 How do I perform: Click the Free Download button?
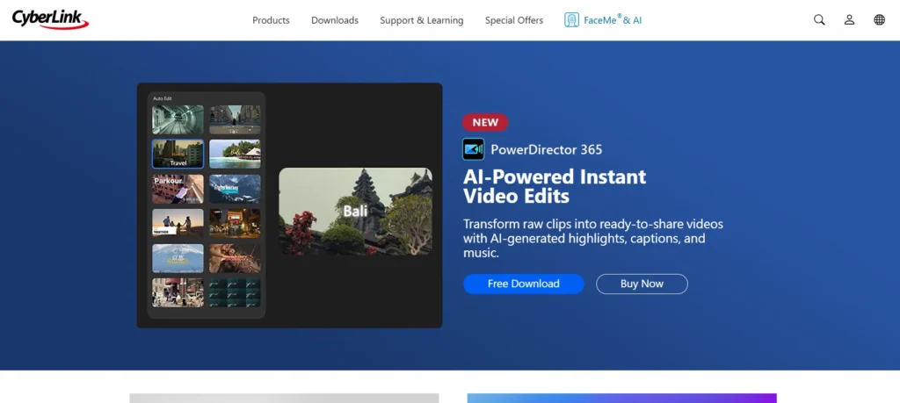(524, 284)
